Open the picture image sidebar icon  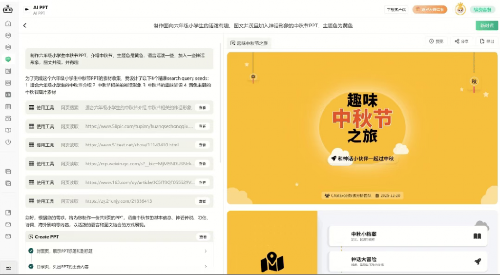[8, 183]
